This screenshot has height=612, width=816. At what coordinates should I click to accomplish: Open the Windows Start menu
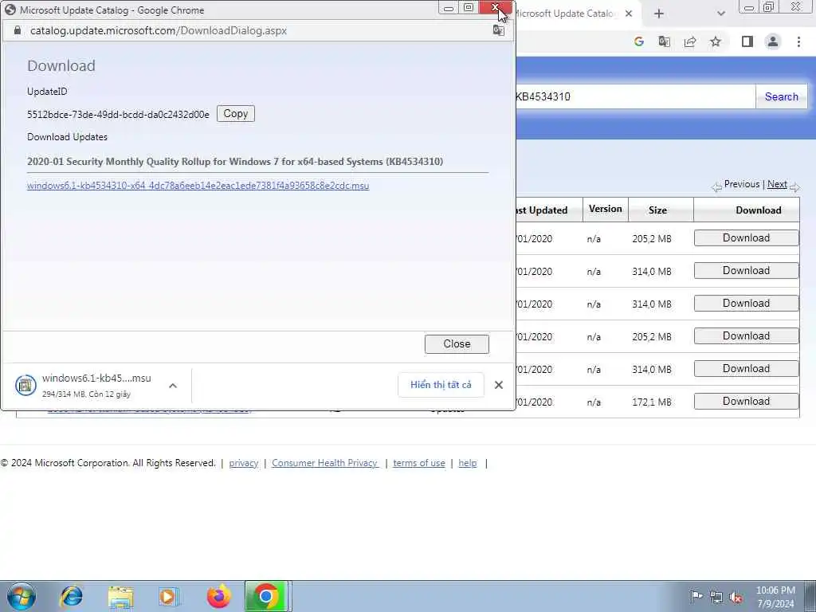[22, 596]
